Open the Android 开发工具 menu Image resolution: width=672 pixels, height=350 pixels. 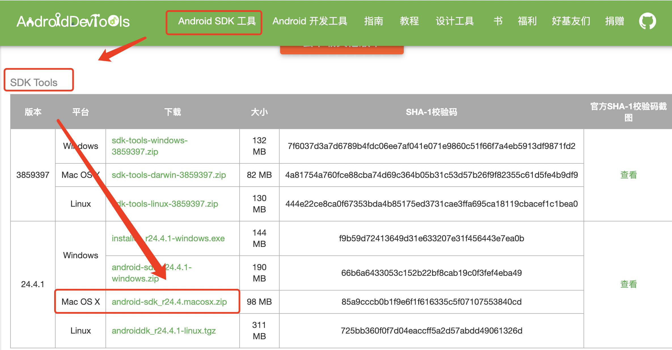(310, 21)
